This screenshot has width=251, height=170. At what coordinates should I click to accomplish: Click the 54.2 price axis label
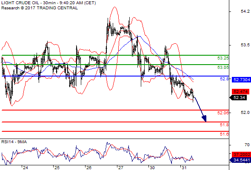[245, 11]
